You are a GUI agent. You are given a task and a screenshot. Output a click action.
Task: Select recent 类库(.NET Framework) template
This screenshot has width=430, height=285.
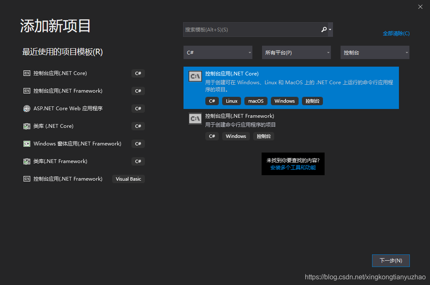pyautogui.click(x=84, y=161)
